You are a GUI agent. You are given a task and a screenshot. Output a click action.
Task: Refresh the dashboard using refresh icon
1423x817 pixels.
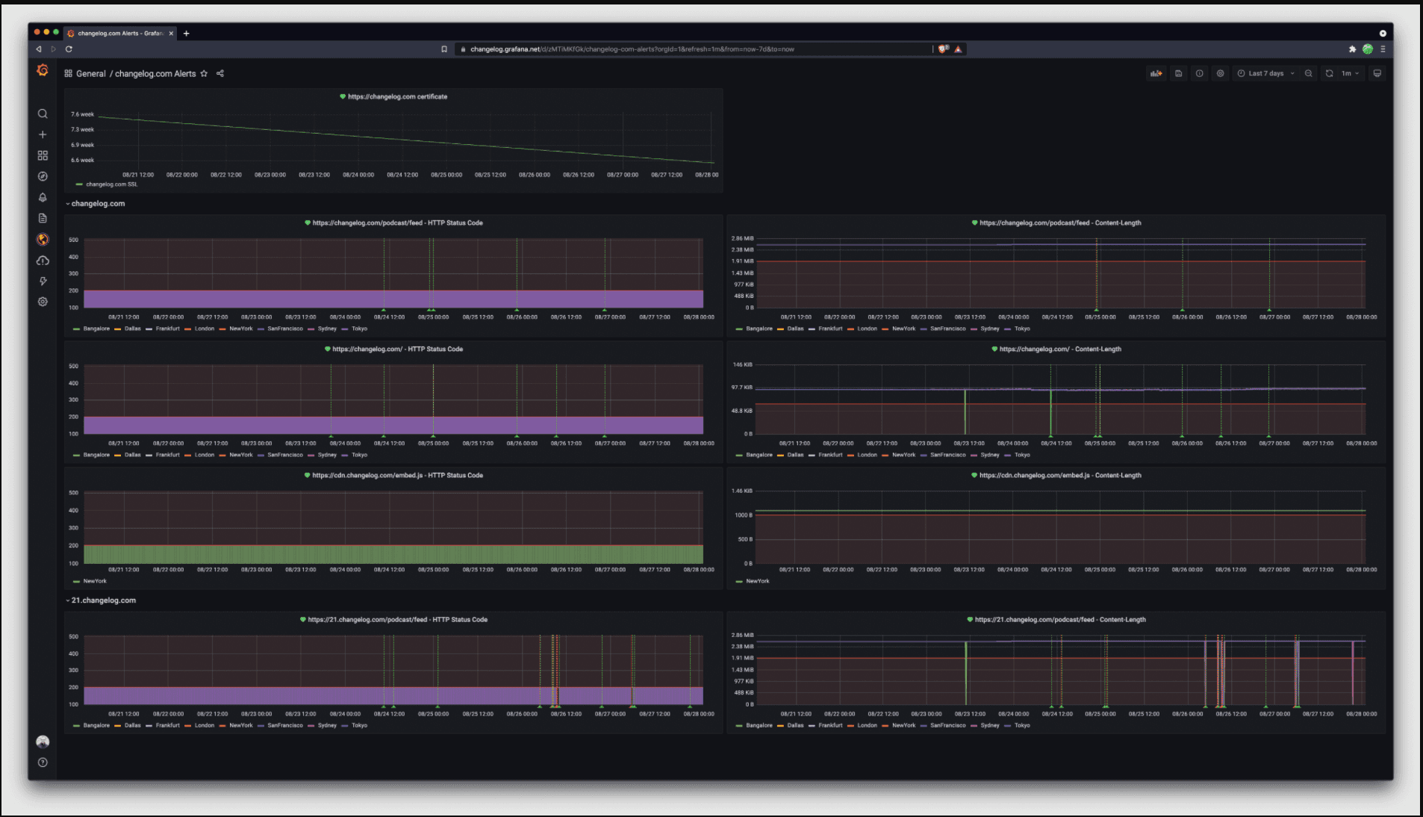pyautogui.click(x=1329, y=73)
